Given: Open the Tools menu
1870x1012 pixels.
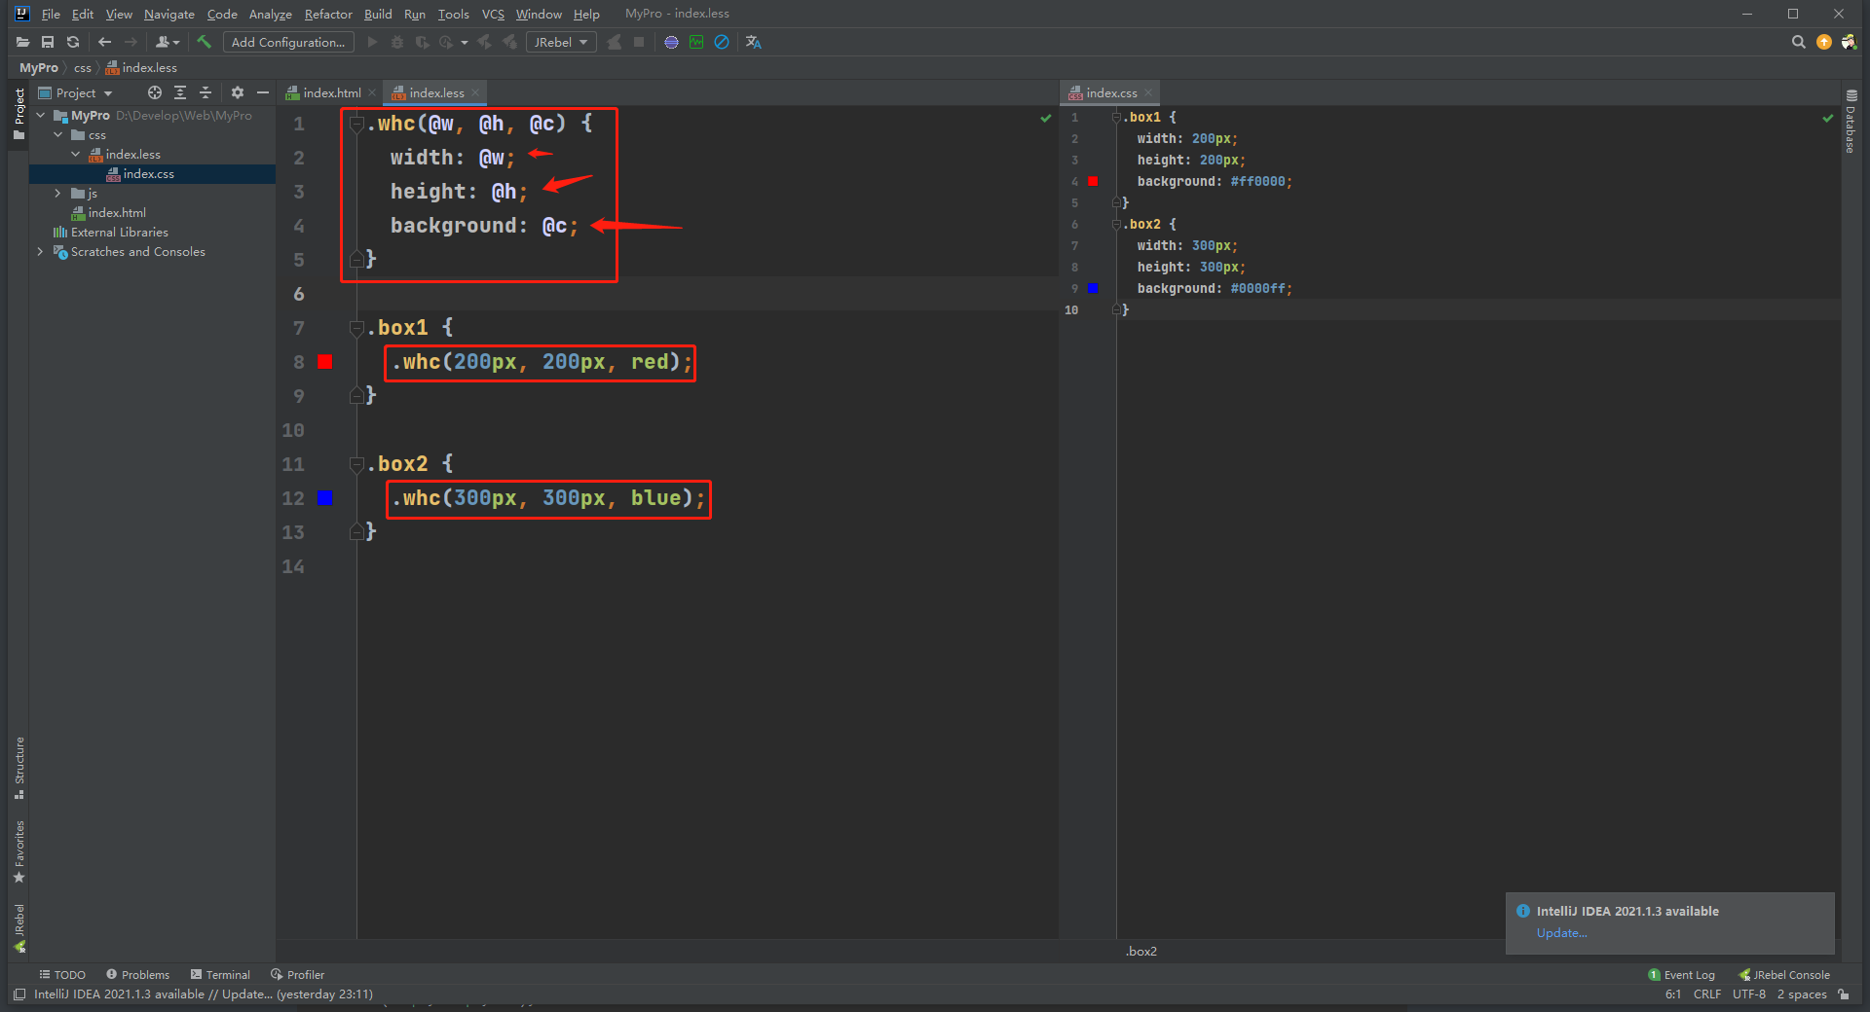Looking at the screenshot, I should click(x=453, y=14).
